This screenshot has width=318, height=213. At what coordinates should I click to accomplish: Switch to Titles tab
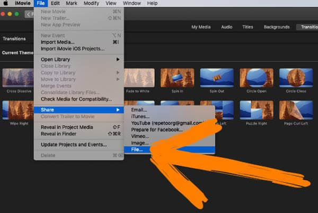248,27
